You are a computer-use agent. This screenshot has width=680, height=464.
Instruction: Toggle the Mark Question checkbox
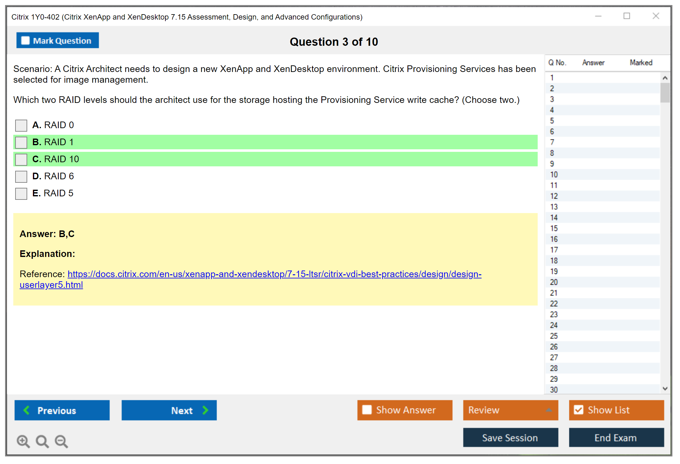pos(25,40)
